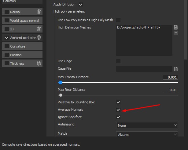Image resolution: width=188 pixels, height=150 pixels.
Task: Browse for a Cage File
Action: (176, 69)
